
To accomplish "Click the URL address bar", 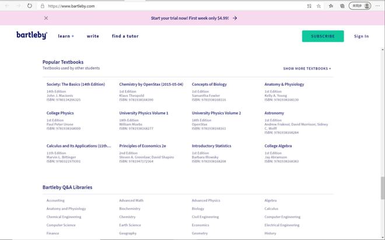I will (175, 6).
